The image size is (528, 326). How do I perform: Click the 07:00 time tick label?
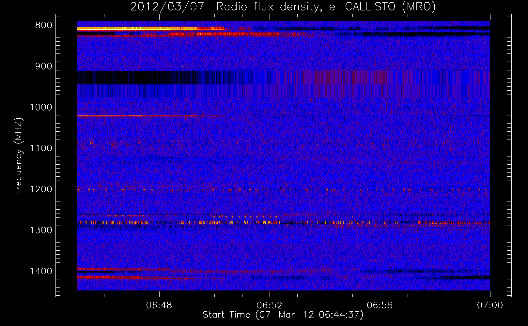click(490, 305)
